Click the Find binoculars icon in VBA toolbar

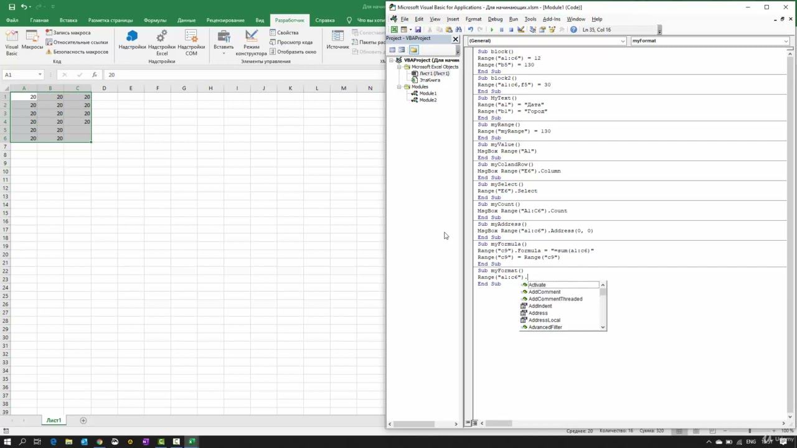pos(458,30)
